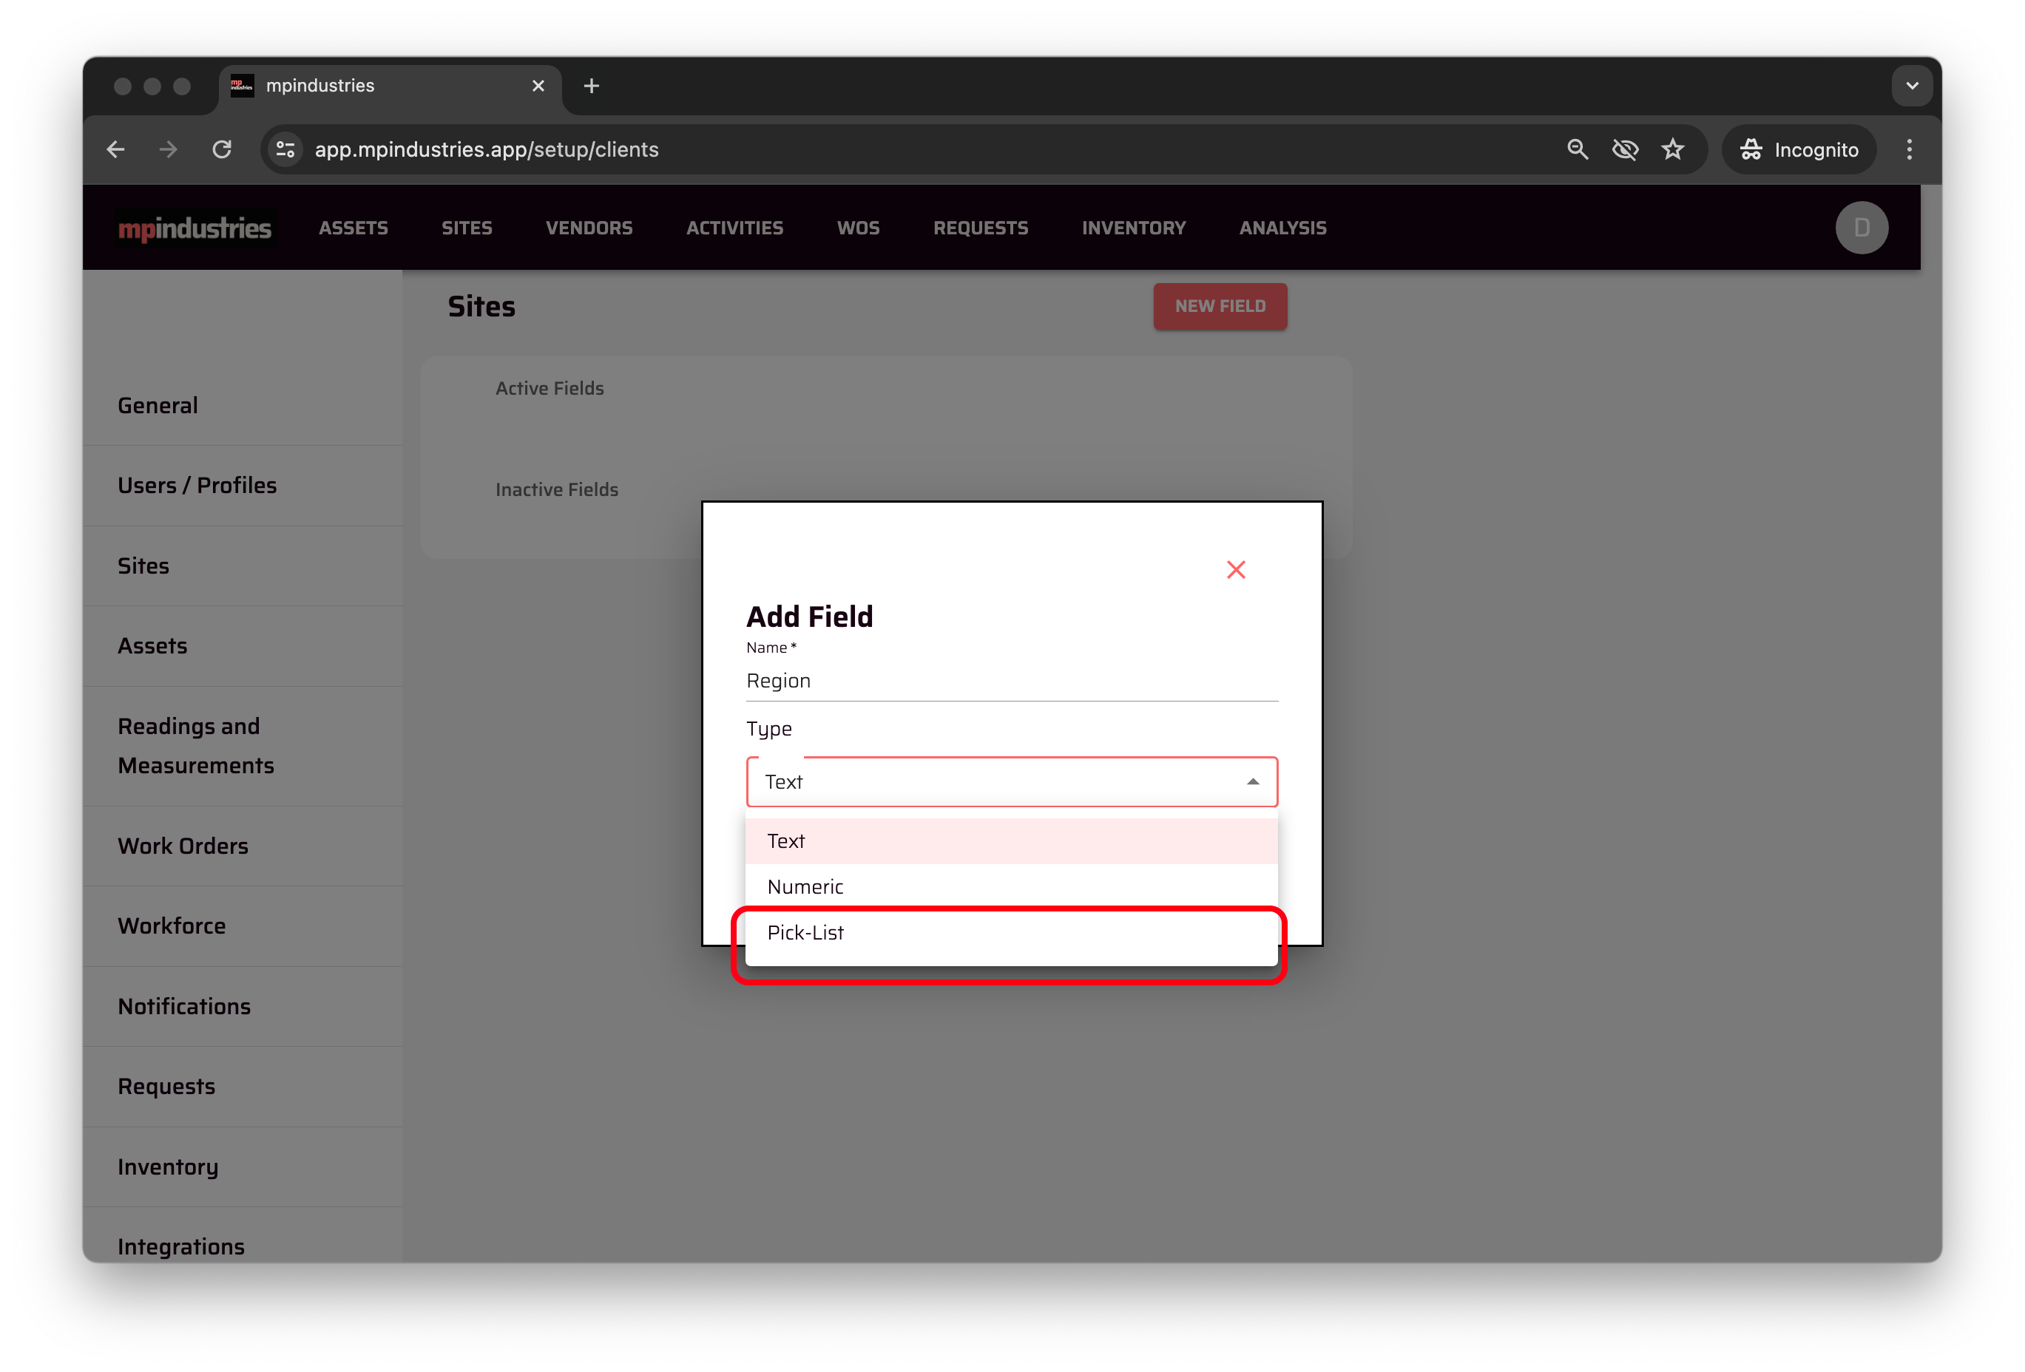This screenshot has width=2025, height=1372.
Task: Go to the ANALYSIS top menu
Action: (x=1282, y=228)
